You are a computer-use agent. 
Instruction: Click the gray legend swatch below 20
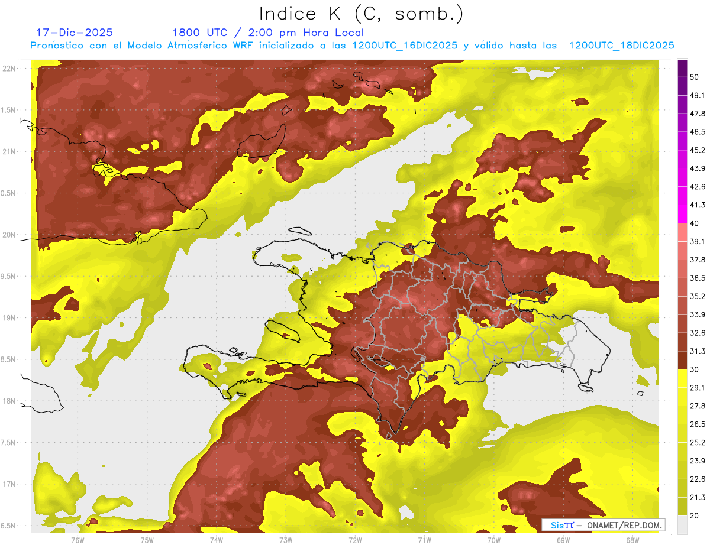(682, 524)
